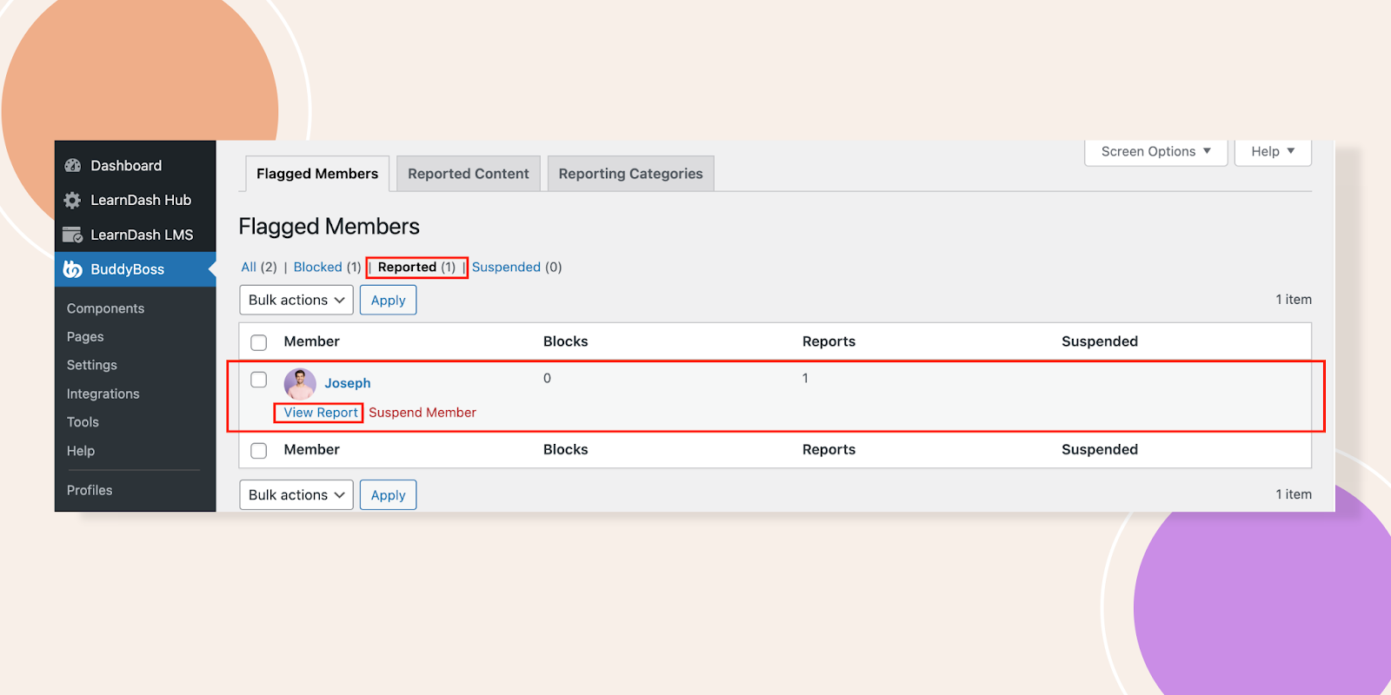Open Joseph's avatar picture
The width and height of the screenshot is (1391, 695).
coord(300,383)
